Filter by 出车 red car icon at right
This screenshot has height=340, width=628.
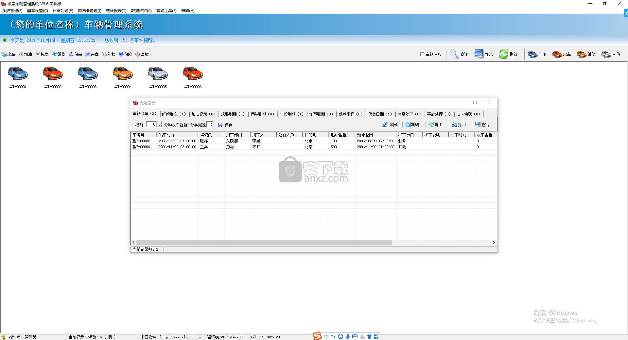coord(557,54)
